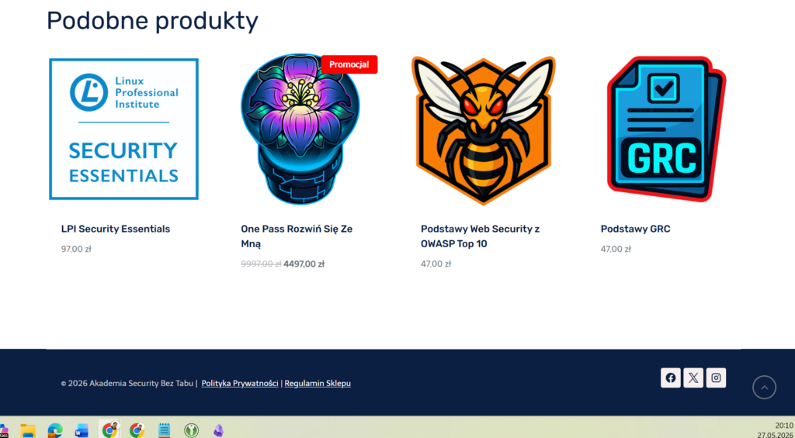
Task: Click the glowing flower One Pass product image
Action: pyautogui.click(x=300, y=129)
